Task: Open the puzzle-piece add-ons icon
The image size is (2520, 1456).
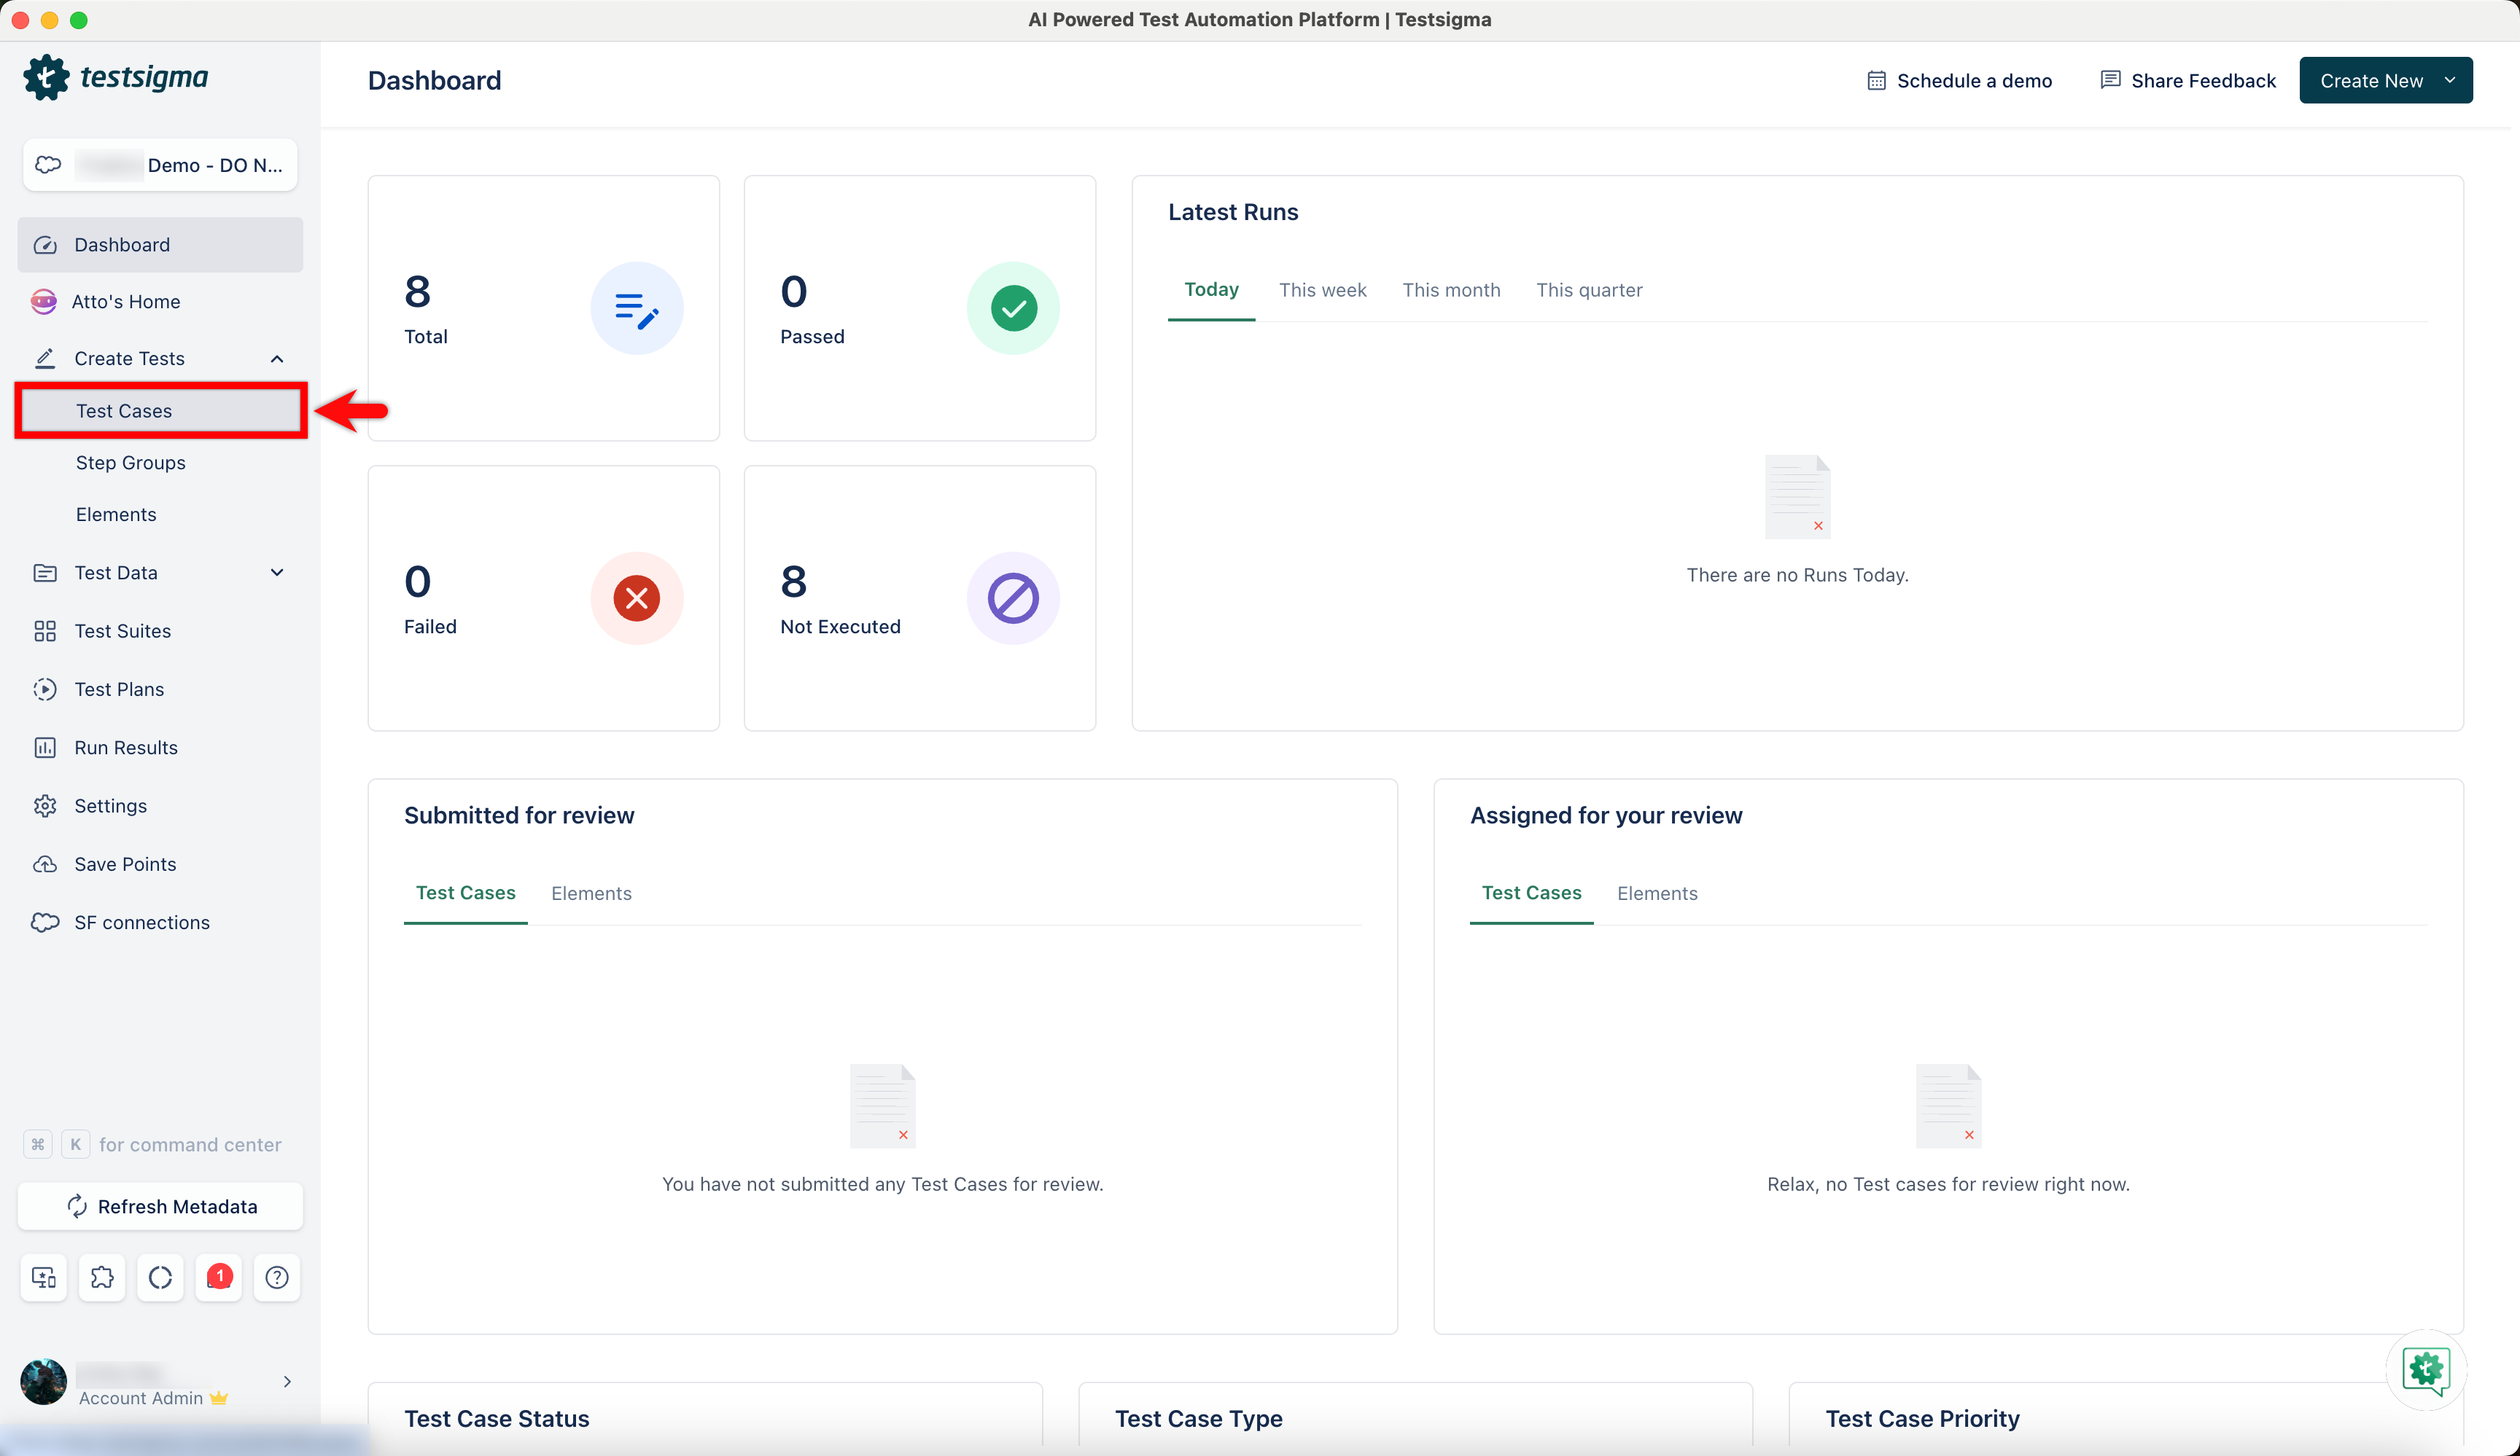Action: (102, 1277)
